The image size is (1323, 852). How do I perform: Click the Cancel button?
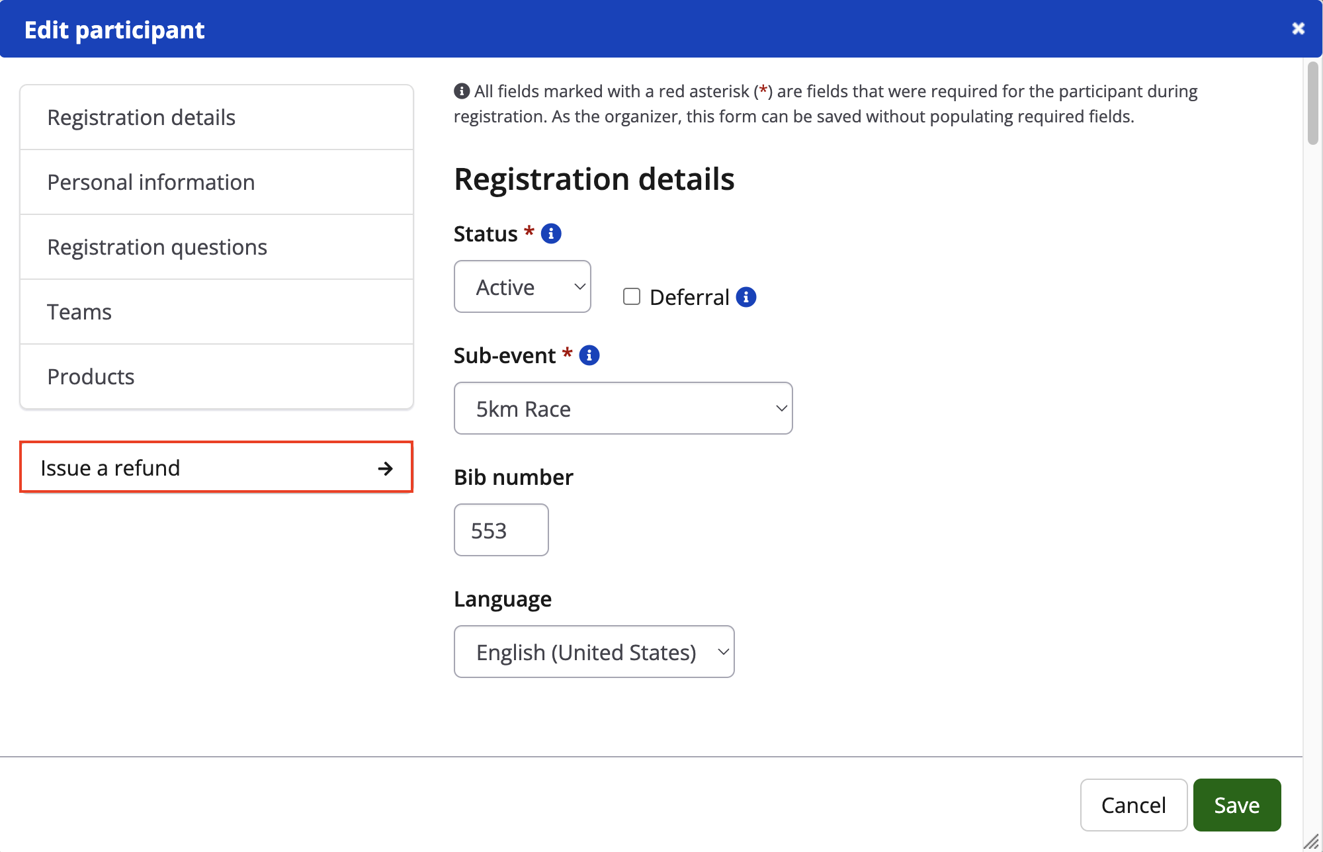coord(1133,804)
